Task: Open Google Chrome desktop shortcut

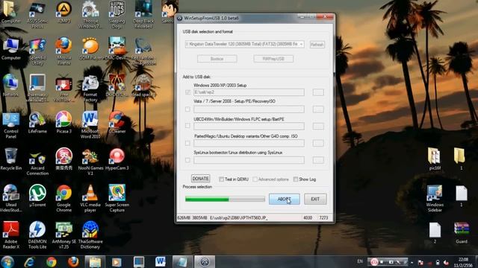Action: (x=63, y=199)
